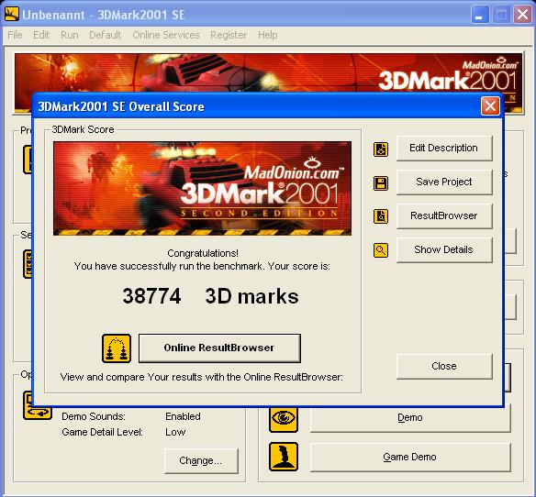Click the Game Demo joystick icon
The height and width of the screenshot is (497, 536).
[x=284, y=457]
